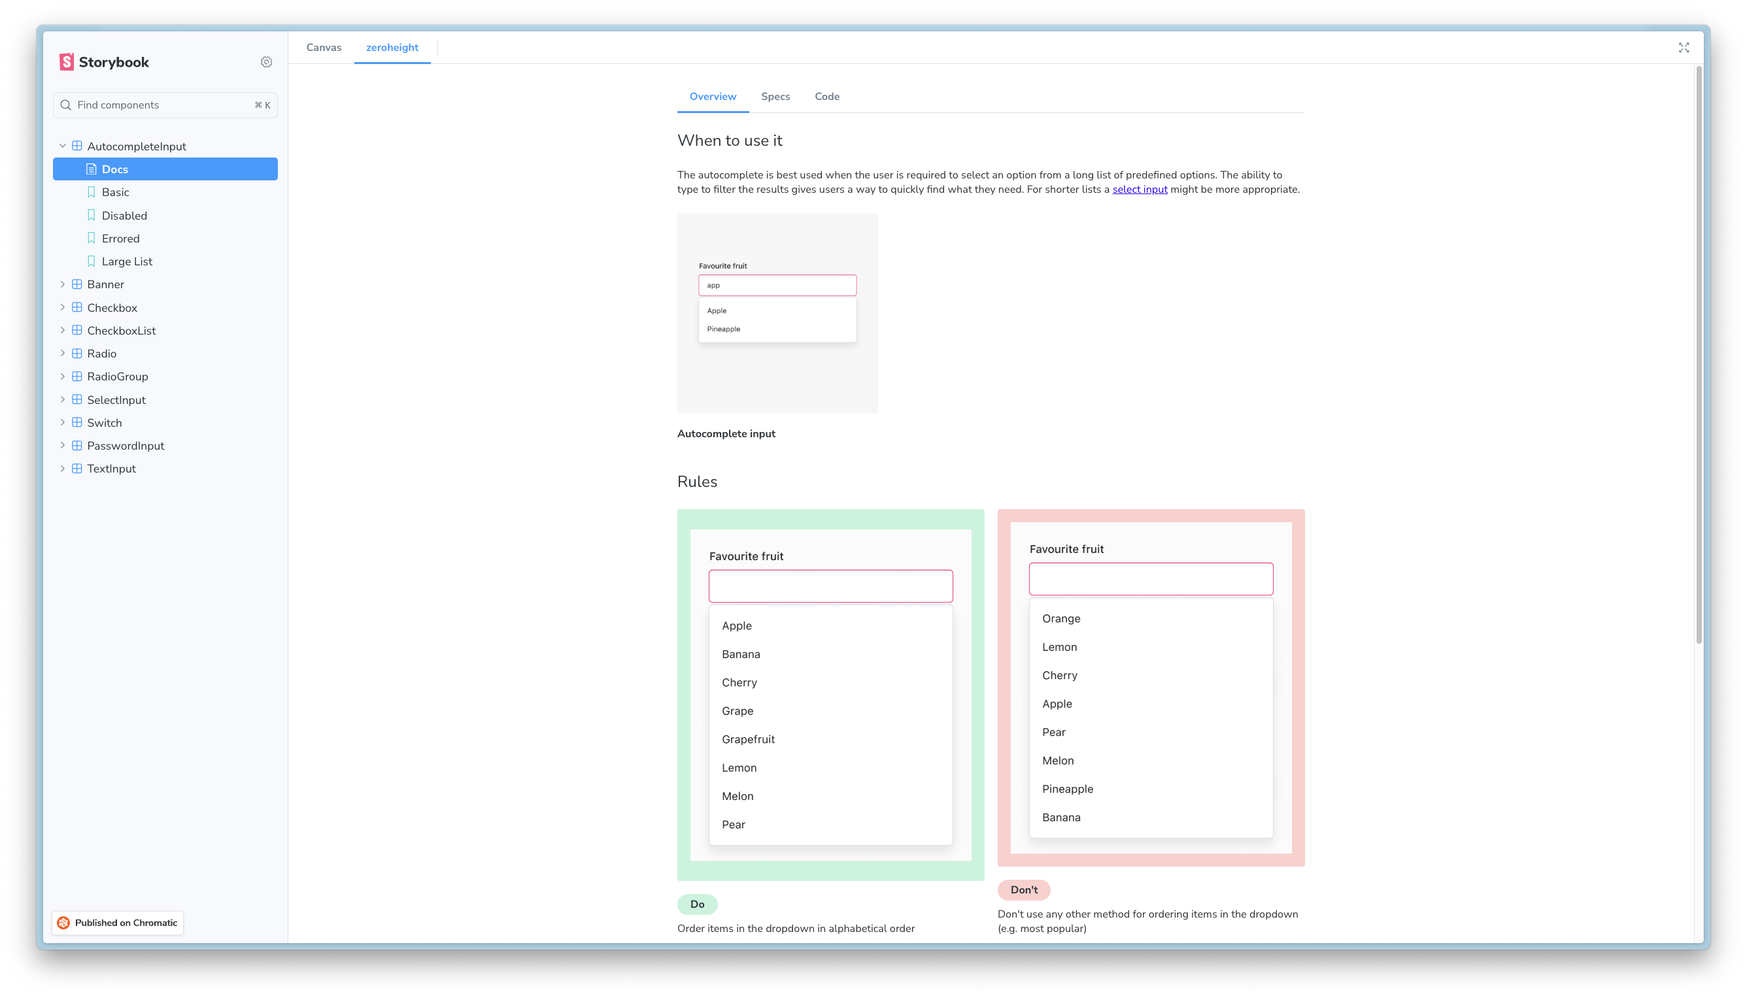Click the settings gear icon in sidebar

[x=266, y=62]
